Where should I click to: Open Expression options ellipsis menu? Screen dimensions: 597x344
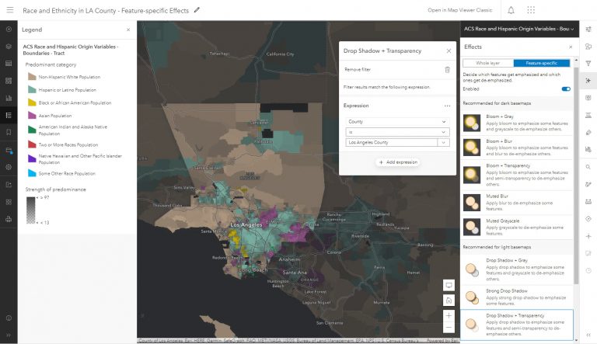[x=447, y=106]
